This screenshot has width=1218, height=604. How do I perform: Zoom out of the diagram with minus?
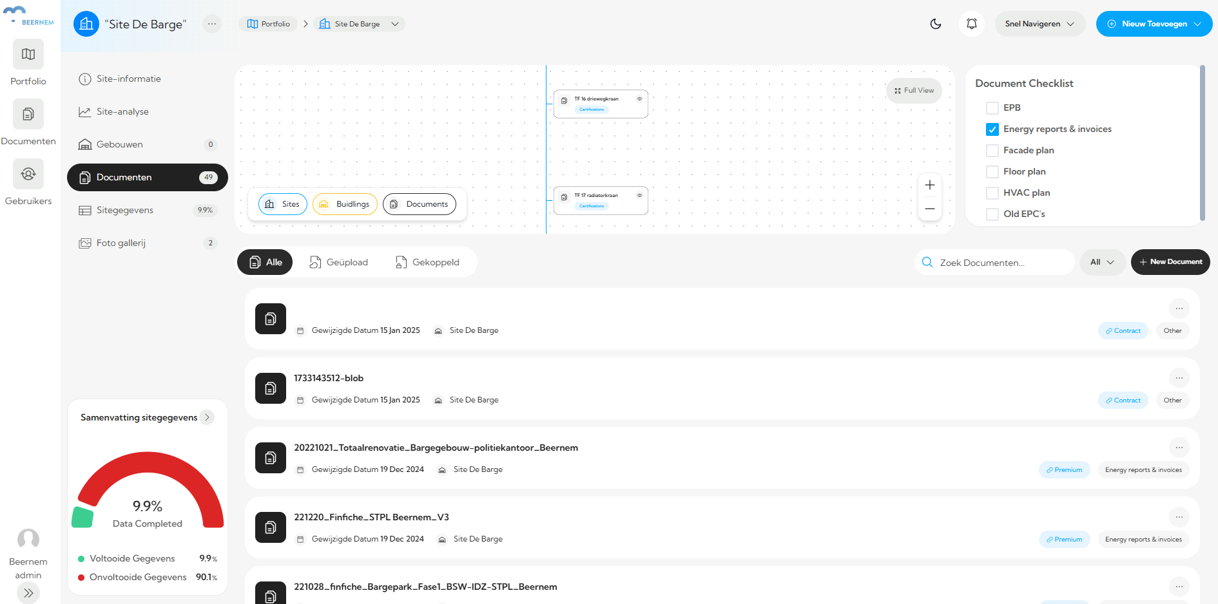coord(929,209)
